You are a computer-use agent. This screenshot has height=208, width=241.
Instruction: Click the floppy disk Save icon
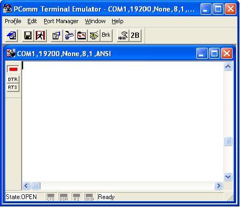pos(28,36)
